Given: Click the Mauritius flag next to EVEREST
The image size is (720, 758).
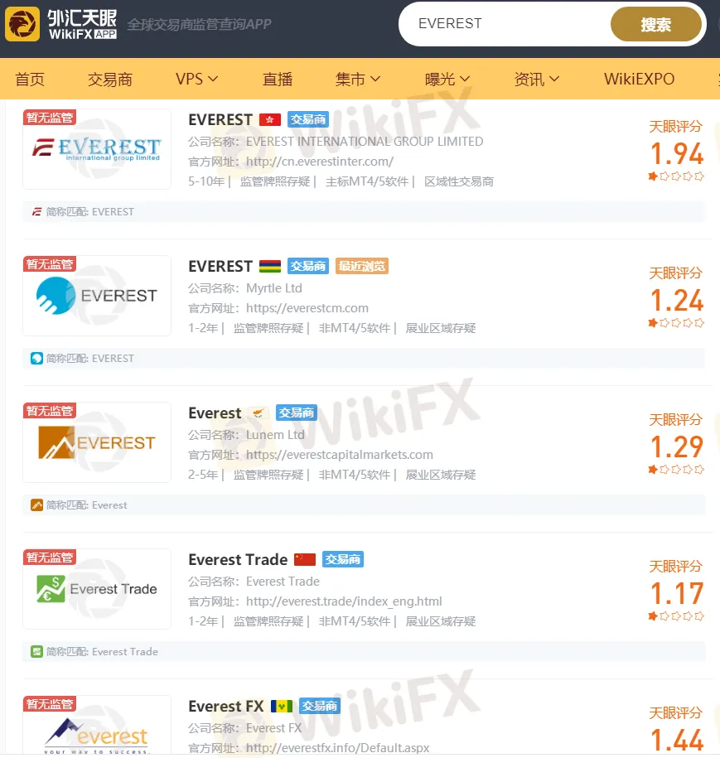Looking at the screenshot, I should pos(270,266).
